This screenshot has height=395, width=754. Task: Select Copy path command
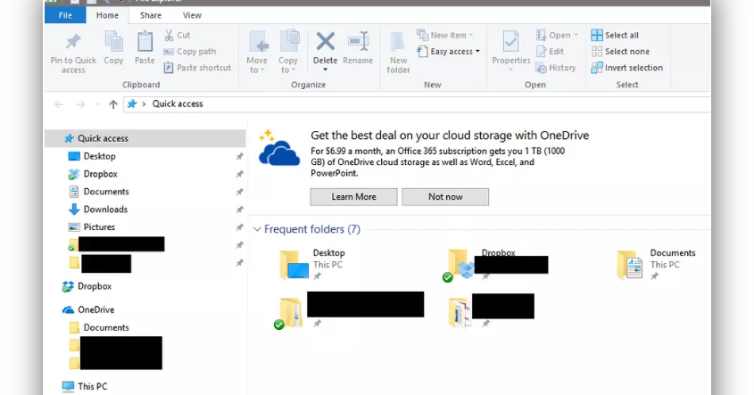[x=190, y=52]
